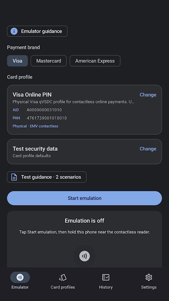Select the Mastercard payment brand chip
The width and height of the screenshot is (169, 301).
(49, 61)
